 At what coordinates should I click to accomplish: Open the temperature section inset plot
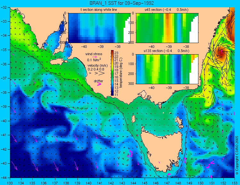[99, 28]
